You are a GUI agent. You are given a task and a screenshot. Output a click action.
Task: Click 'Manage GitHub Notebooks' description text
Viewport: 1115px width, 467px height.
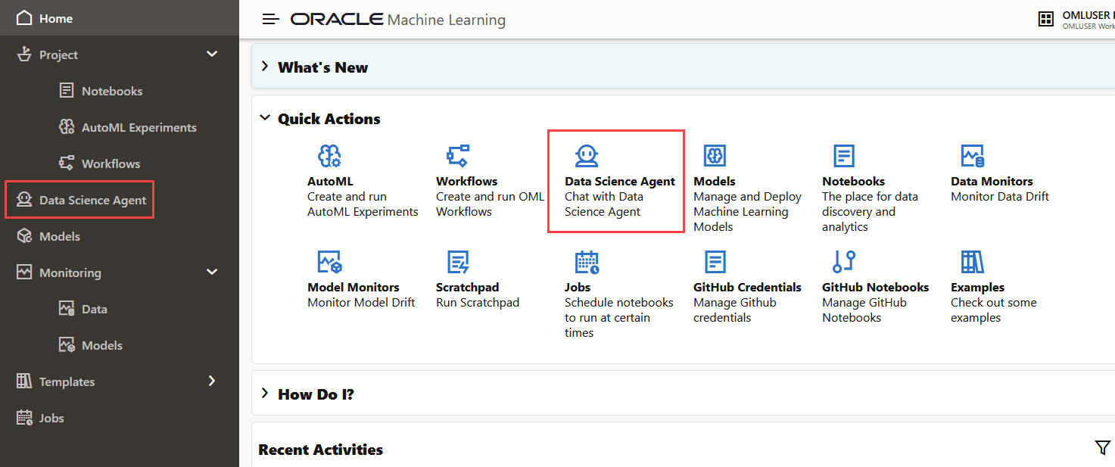(864, 310)
